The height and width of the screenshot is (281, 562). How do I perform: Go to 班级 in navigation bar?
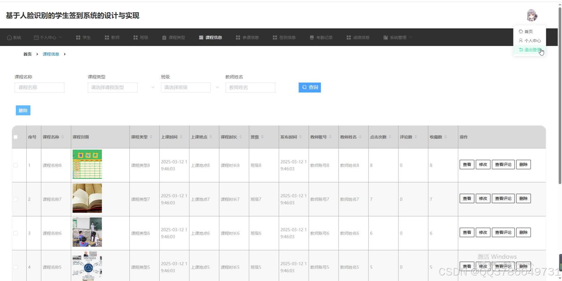pyautogui.click(x=141, y=37)
